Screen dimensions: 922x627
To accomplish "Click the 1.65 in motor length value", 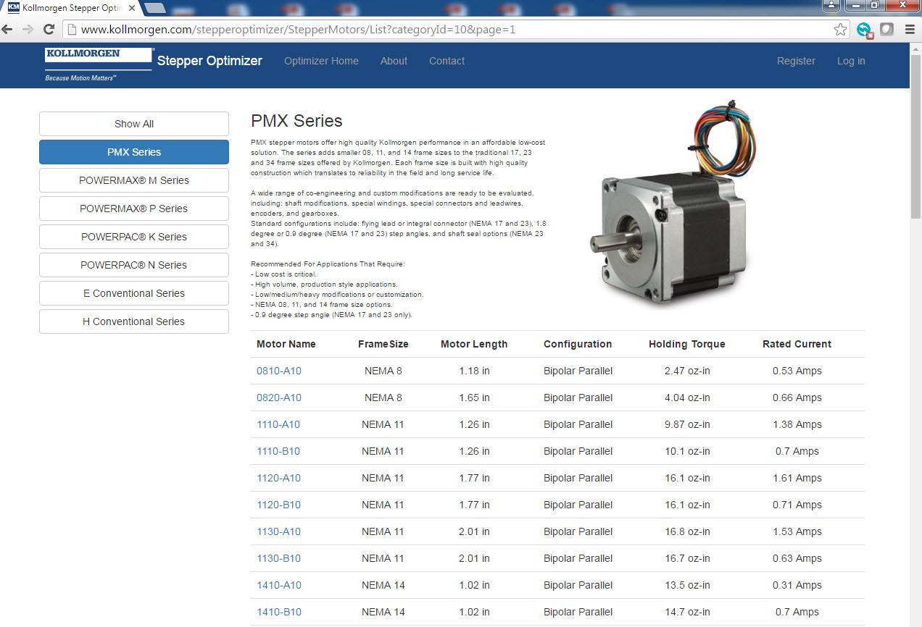I will click(x=474, y=397).
